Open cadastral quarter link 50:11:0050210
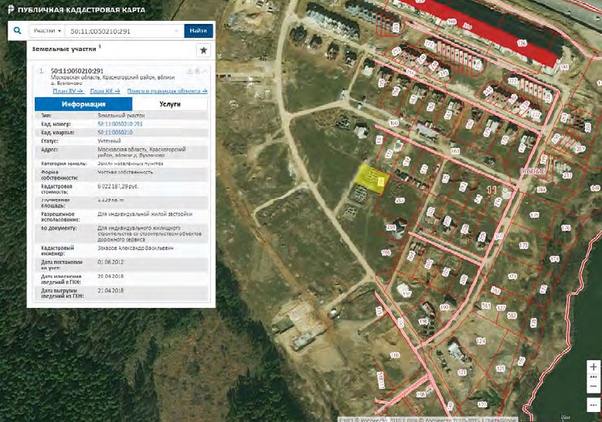Screen dimensions: 602x422 coord(114,132)
